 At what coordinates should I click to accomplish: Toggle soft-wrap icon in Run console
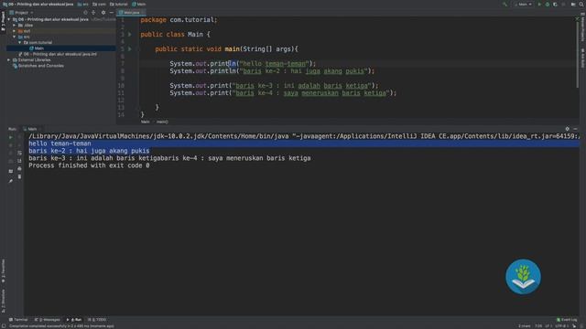click(x=19, y=153)
